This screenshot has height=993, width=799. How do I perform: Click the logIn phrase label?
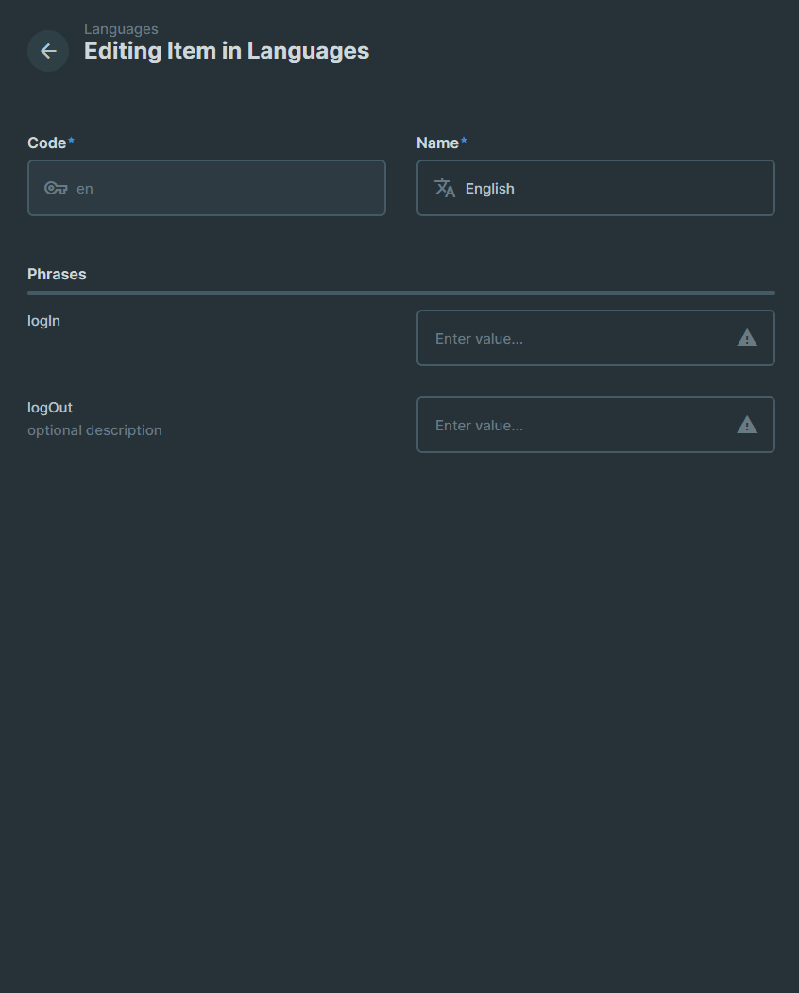click(43, 321)
